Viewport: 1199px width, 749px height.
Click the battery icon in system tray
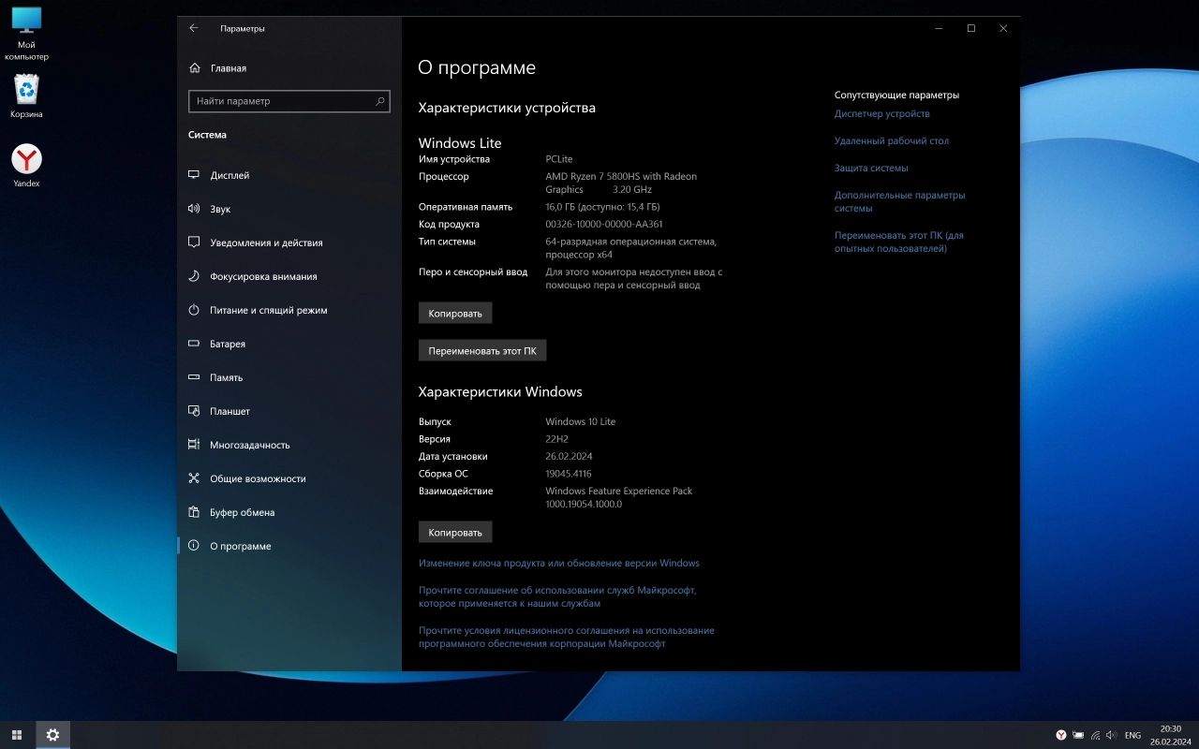pyautogui.click(x=1078, y=735)
